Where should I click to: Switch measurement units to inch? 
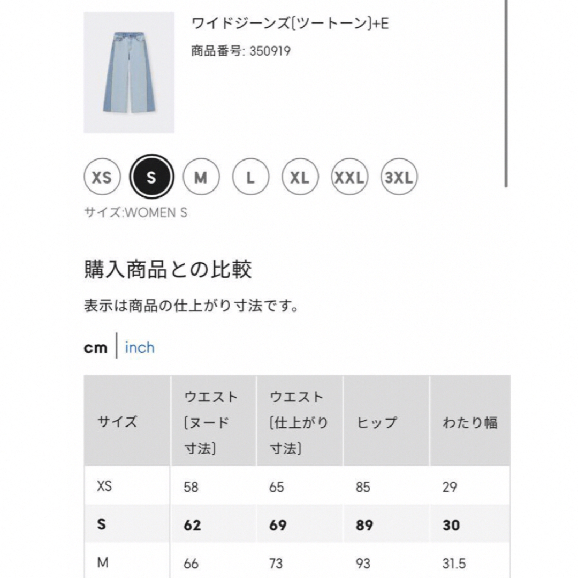click(x=139, y=347)
